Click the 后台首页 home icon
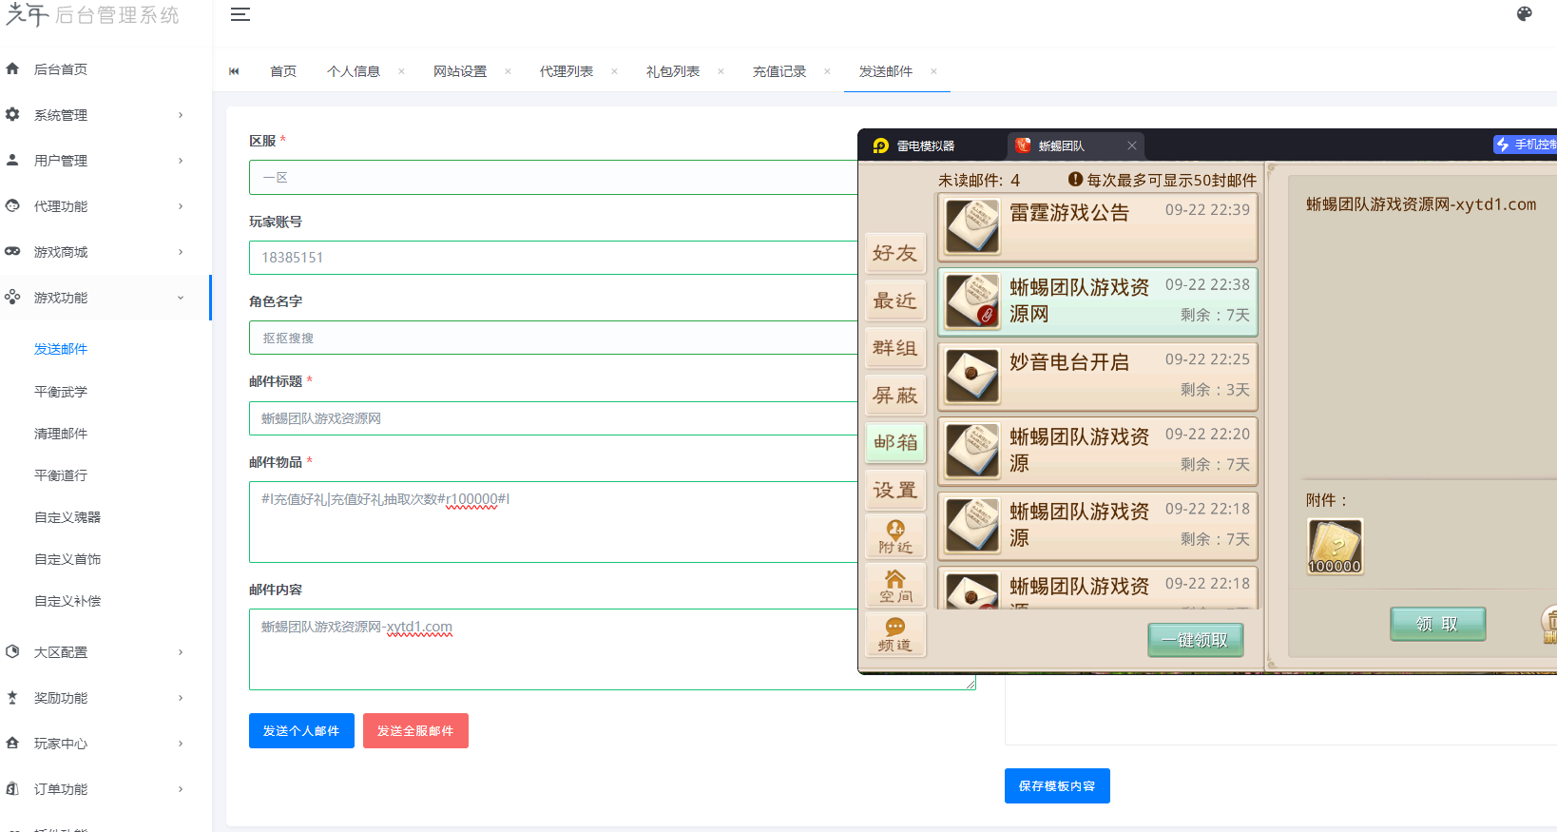This screenshot has width=1557, height=832. 13,68
